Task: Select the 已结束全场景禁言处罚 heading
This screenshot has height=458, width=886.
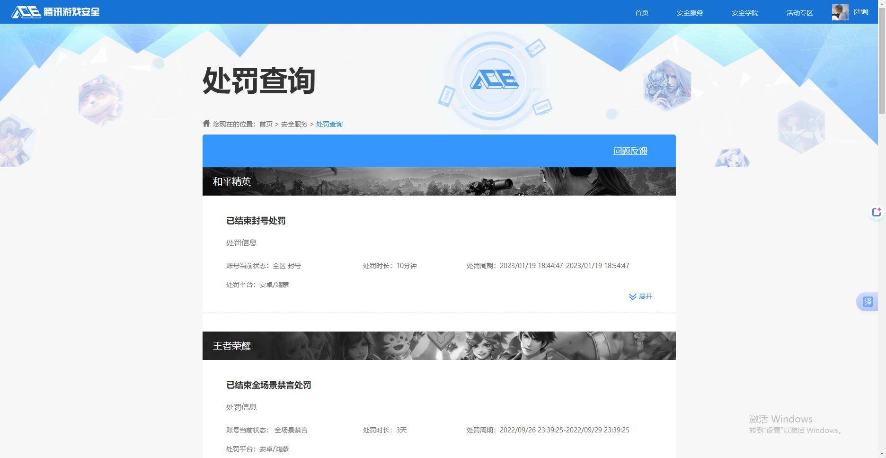Action: (x=269, y=385)
